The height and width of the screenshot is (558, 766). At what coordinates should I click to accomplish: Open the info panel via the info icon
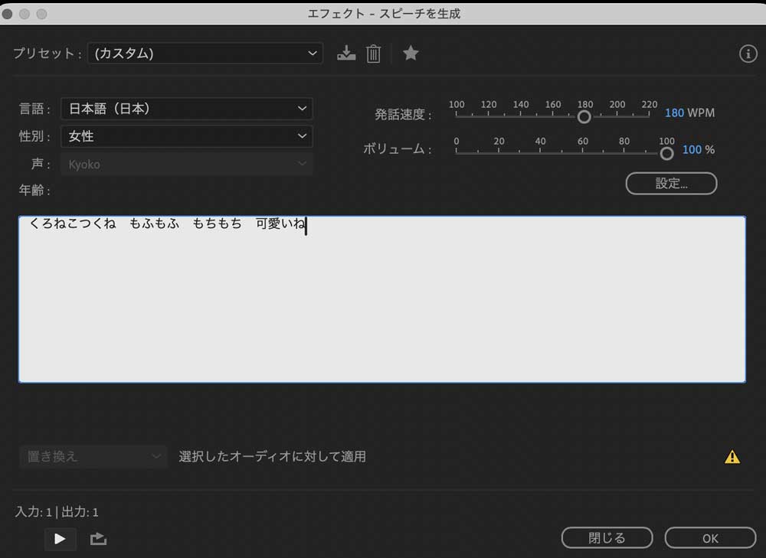pyautogui.click(x=748, y=53)
